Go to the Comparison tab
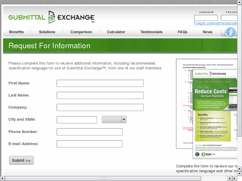 pyautogui.click(x=81, y=32)
